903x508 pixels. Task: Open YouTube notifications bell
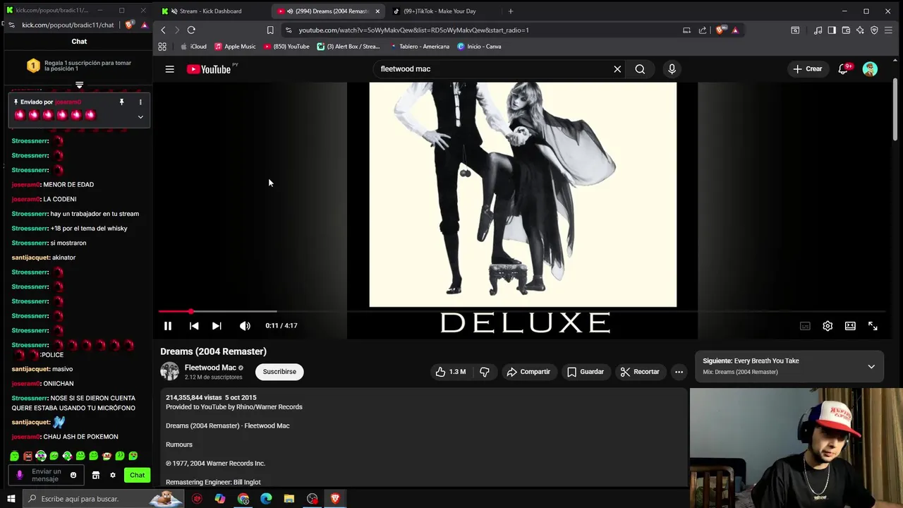pos(843,69)
